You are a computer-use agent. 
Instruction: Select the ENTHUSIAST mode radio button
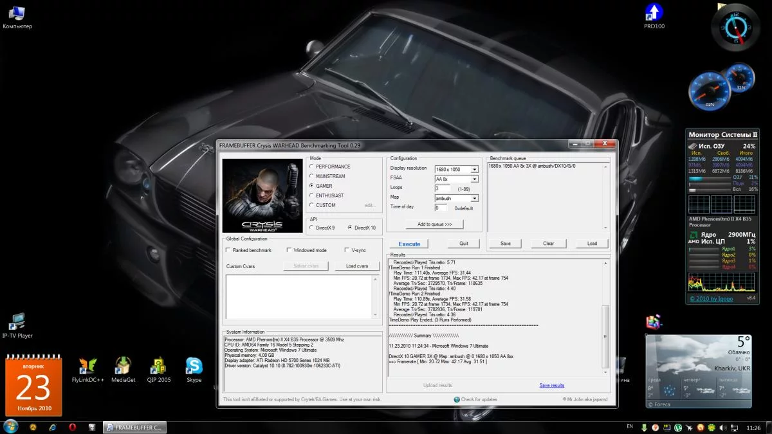click(312, 195)
